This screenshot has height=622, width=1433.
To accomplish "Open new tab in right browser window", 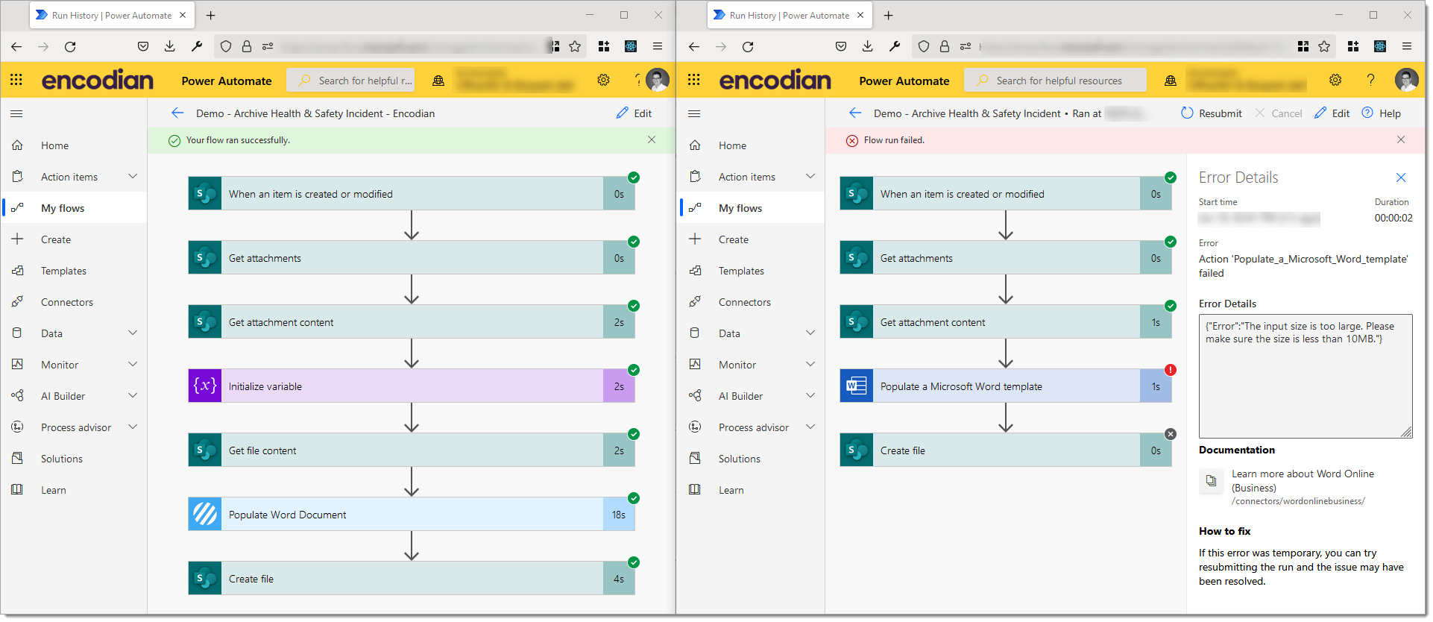I will [889, 15].
